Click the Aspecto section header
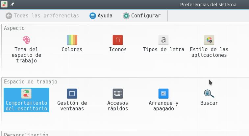This screenshot has height=136, width=249. pos(14,28)
